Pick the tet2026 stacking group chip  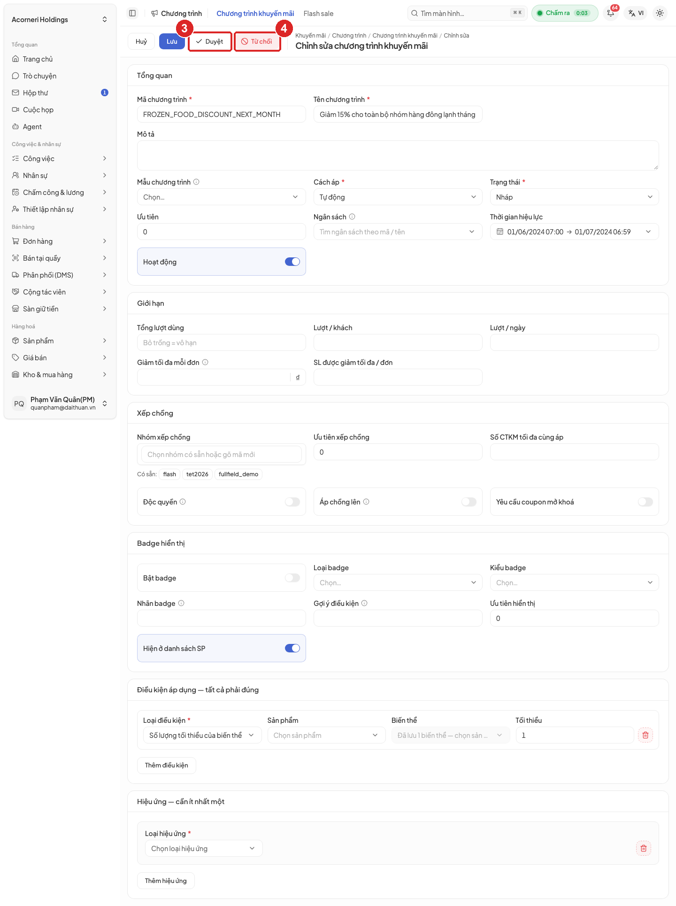197,474
